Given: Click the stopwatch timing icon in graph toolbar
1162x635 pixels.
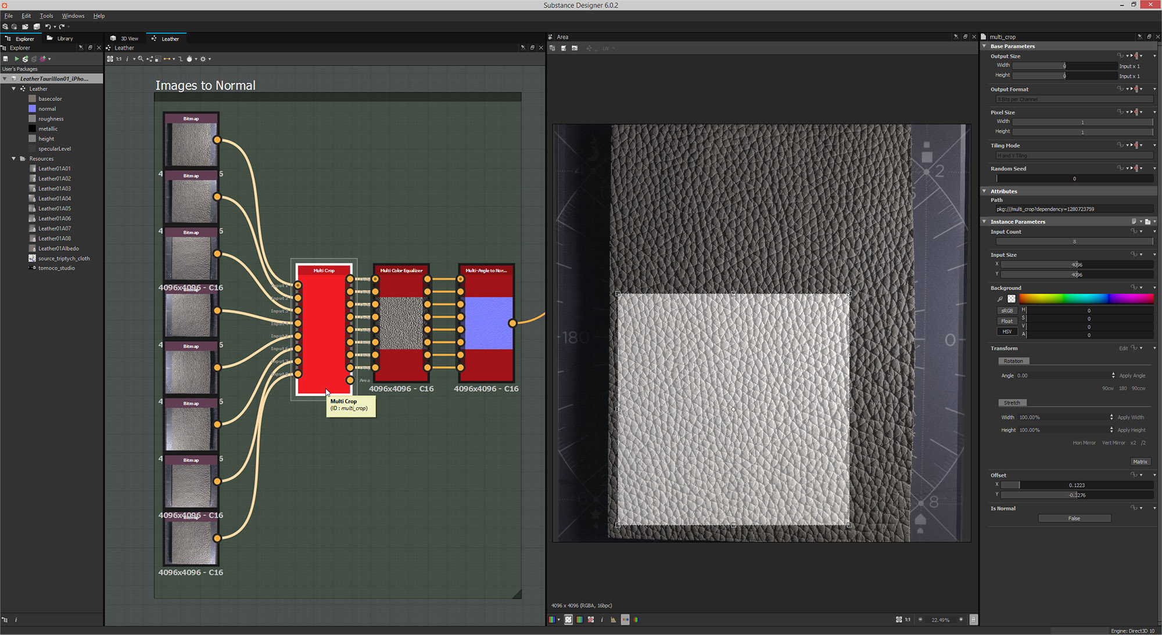Looking at the screenshot, I should (x=189, y=59).
